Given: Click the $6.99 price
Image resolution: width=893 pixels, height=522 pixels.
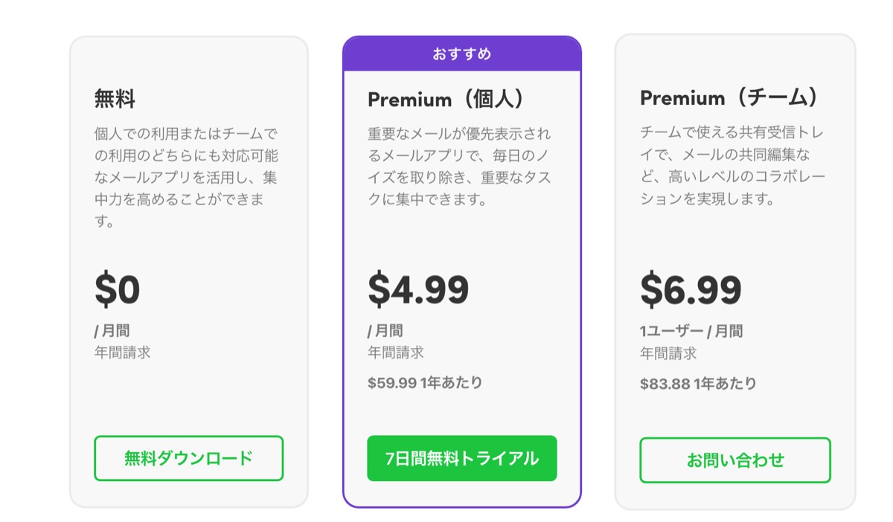Looking at the screenshot, I should pyautogui.click(x=691, y=290).
